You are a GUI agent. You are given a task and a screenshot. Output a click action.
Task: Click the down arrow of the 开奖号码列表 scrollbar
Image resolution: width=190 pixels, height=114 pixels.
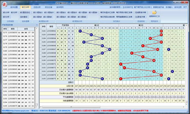coord(36,107)
